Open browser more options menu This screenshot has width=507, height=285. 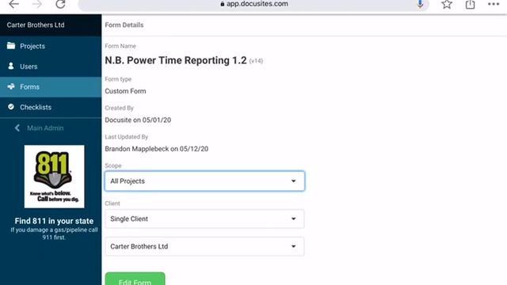pyautogui.click(x=494, y=4)
